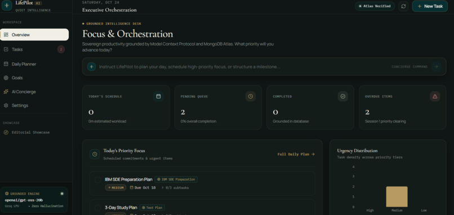Open the Overview page
Image resolution: width=454 pixels, height=215 pixels.
pyautogui.click(x=34, y=35)
